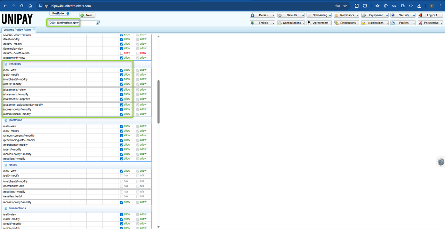The width and height of the screenshot is (445, 230).
Task: Open the saved password key icon
Action: [x=338, y=6]
